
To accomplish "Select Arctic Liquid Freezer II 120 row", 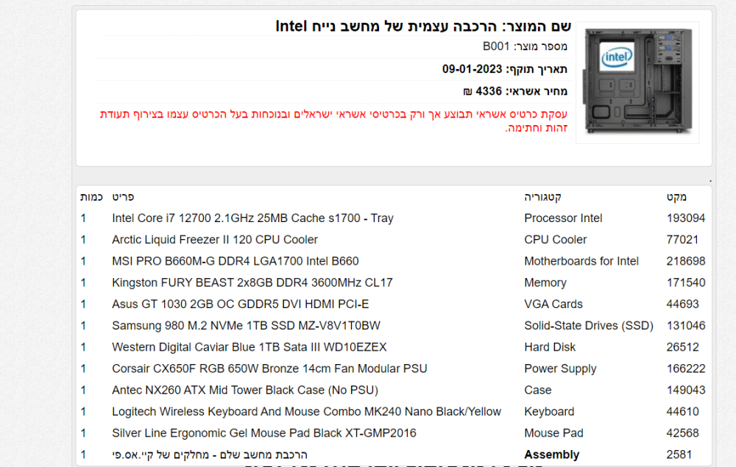I will tap(393, 240).
